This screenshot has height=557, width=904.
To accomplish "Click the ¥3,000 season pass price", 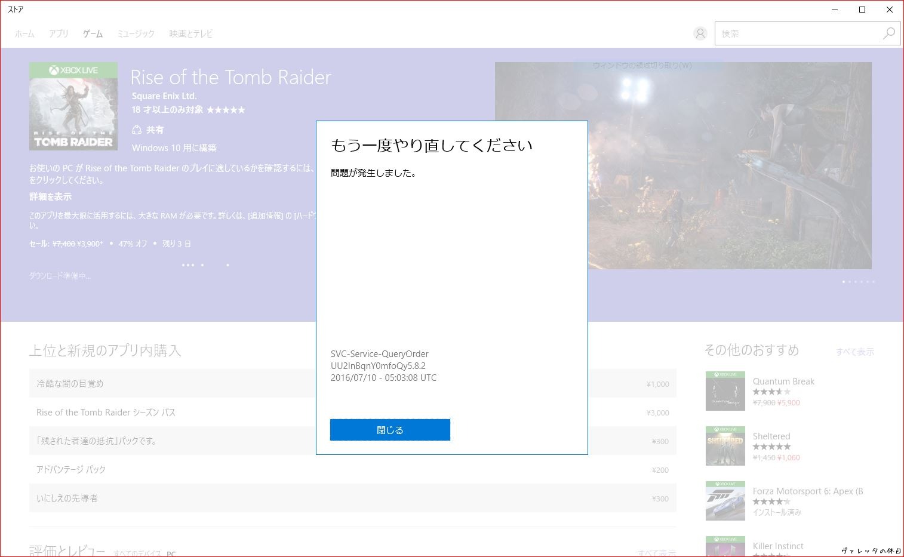I will click(657, 413).
